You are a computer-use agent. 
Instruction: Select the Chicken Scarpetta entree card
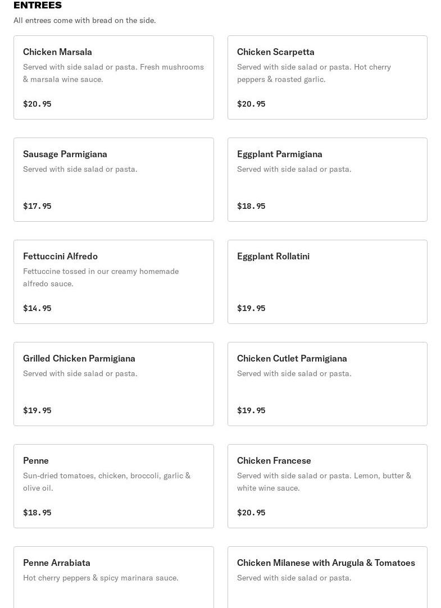click(x=327, y=77)
